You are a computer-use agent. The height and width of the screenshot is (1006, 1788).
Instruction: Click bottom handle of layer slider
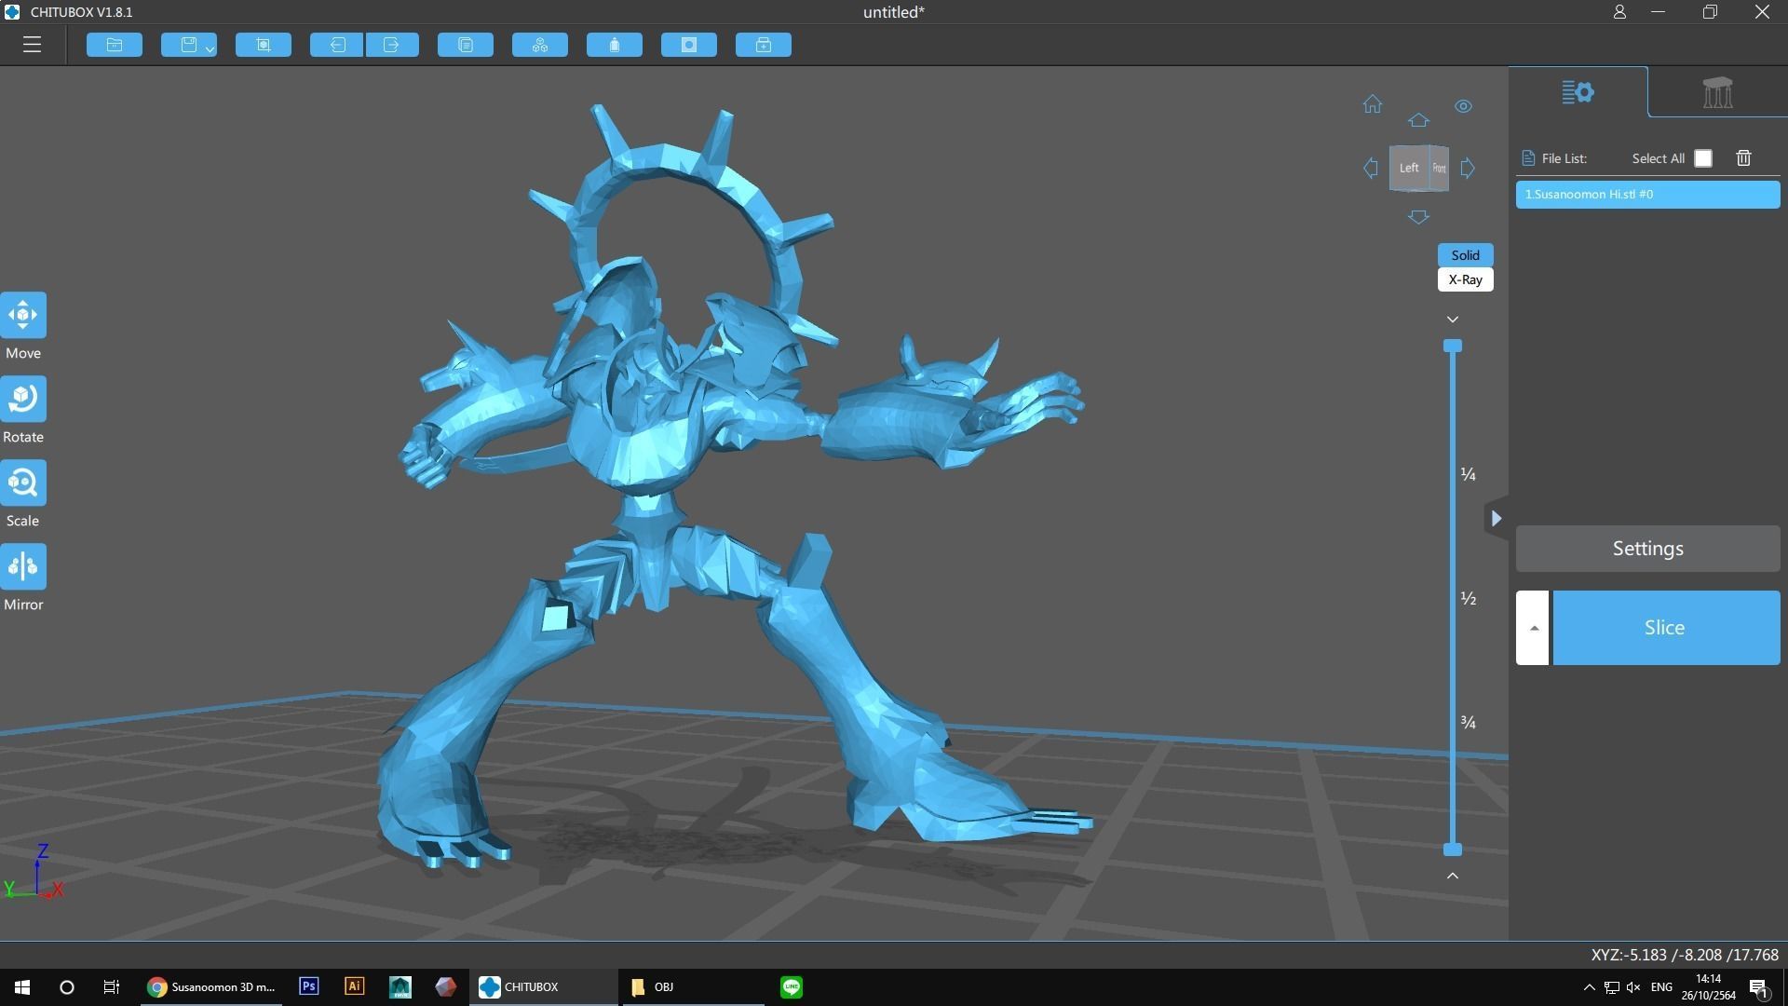[x=1453, y=850]
